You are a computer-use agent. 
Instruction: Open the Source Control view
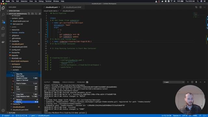pyautogui.click(x=3, y=22)
